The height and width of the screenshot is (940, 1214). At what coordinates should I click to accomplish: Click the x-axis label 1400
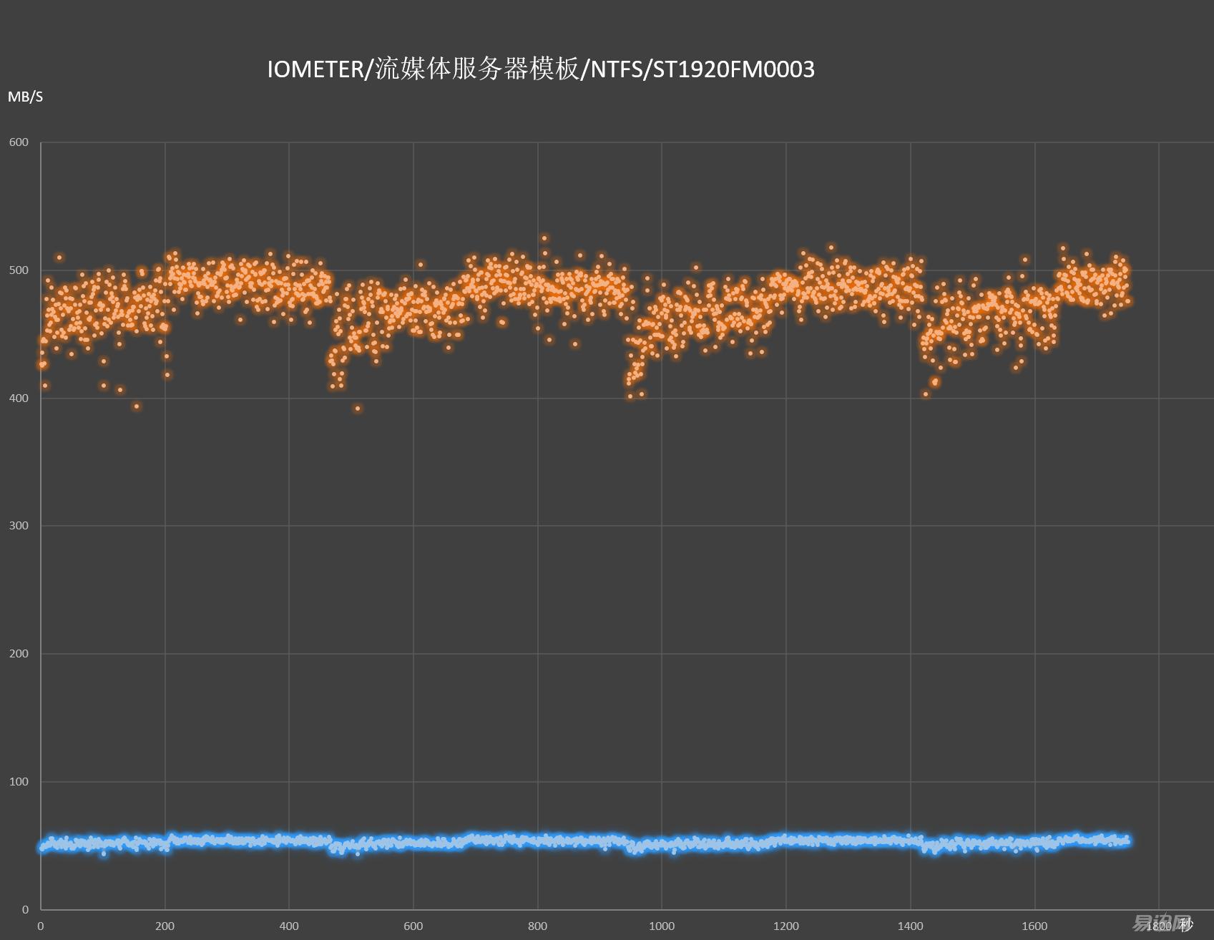click(911, 926)
